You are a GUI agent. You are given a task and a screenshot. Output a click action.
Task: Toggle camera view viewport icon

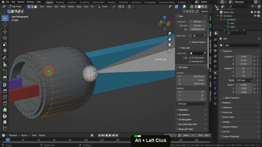pyautogui.click(x=169, y=45)
